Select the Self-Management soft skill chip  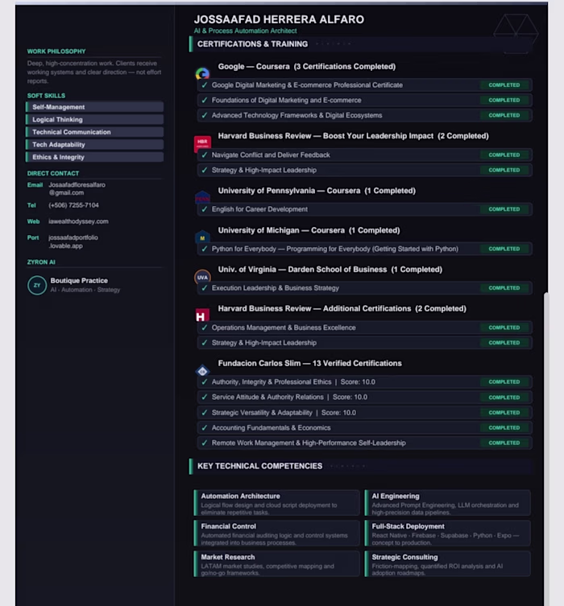point(94,107)
